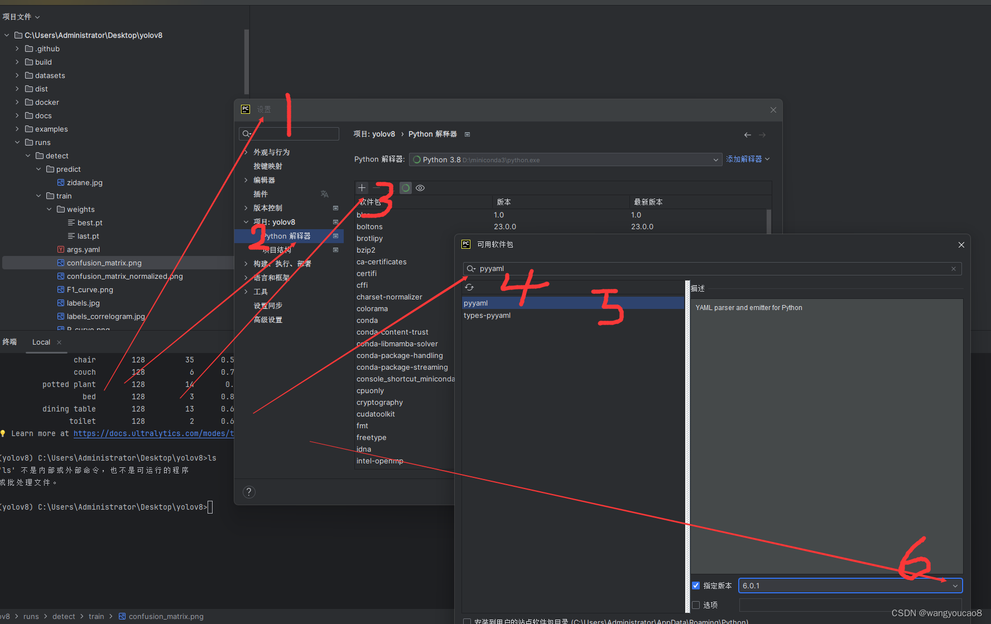Viewport: 991px width, 624px height.
Task: Select 插件 in the settings sidebar
Action: click(261, 194)
